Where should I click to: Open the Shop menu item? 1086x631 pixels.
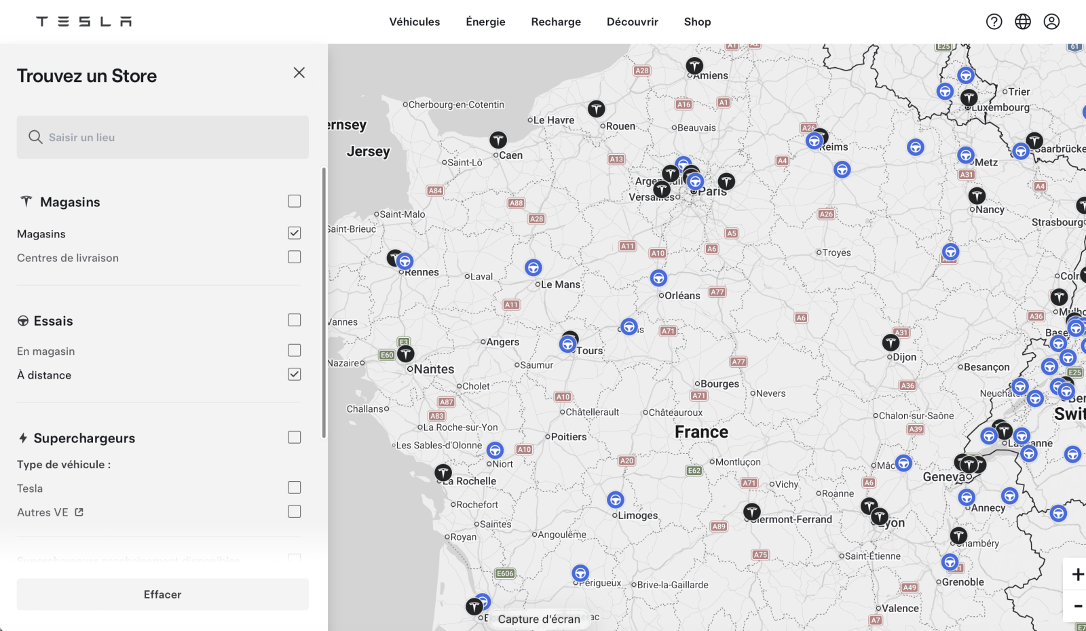click(698, 22)
